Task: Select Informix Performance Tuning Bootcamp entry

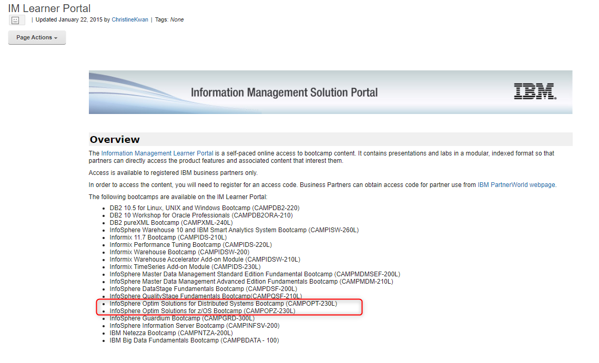Action: 190,245
